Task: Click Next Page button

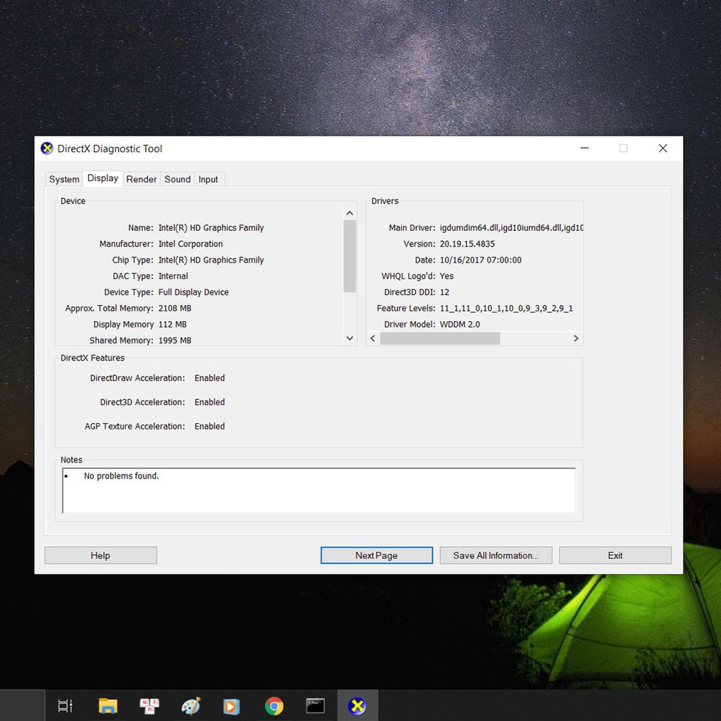Action: (x=377, y=556)
